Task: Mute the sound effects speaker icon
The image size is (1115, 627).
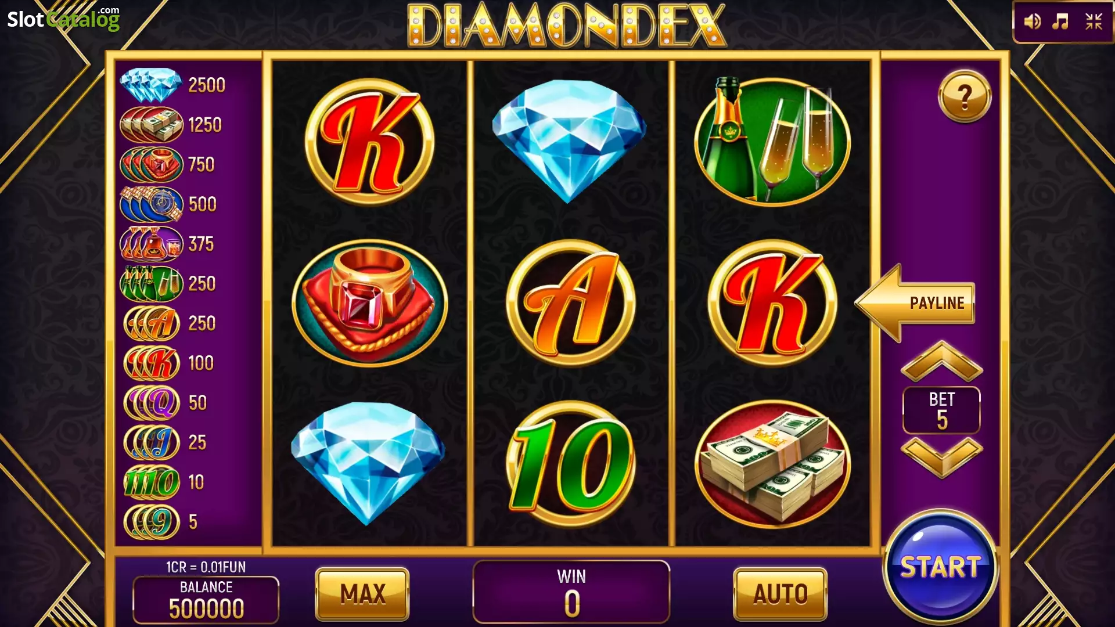Action: point(1032,22)
